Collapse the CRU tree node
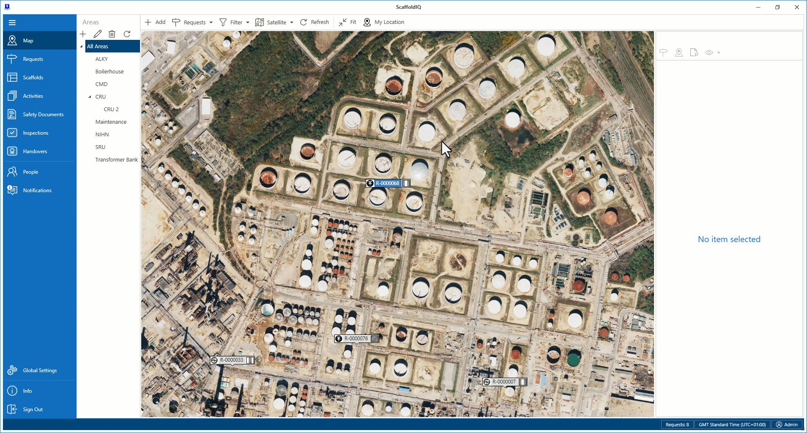The image size is (807, 433). click(x=90, y=97)
